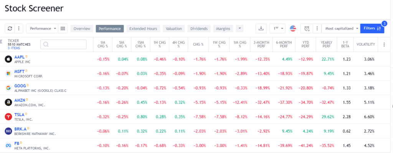Select the US flag market icon
The width and height of the screenshot is (393, 153).
click(293, 28)
